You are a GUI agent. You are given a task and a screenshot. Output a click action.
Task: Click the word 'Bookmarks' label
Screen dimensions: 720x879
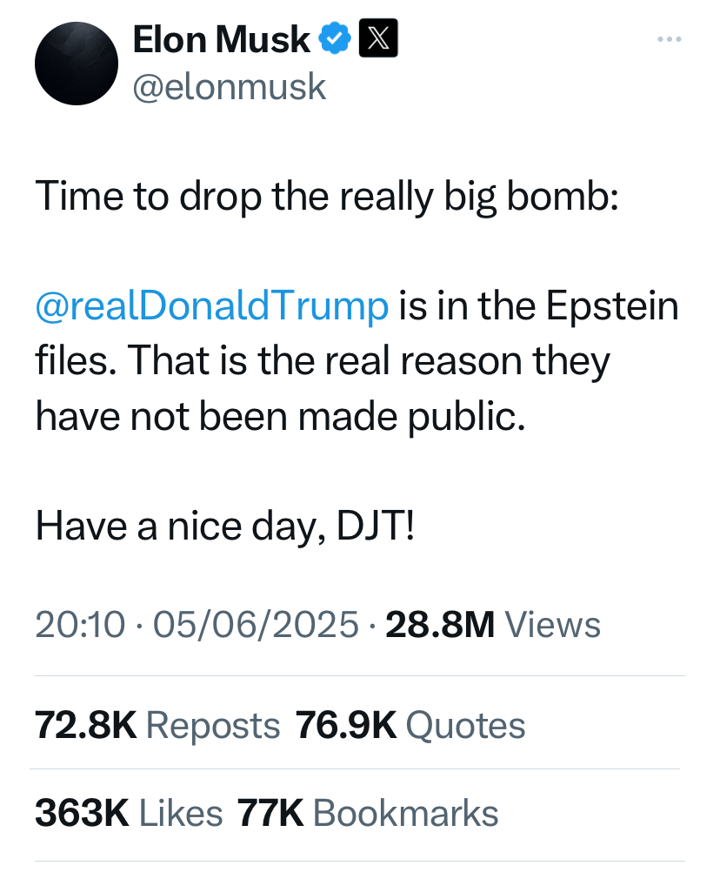(x=406, y=813)
